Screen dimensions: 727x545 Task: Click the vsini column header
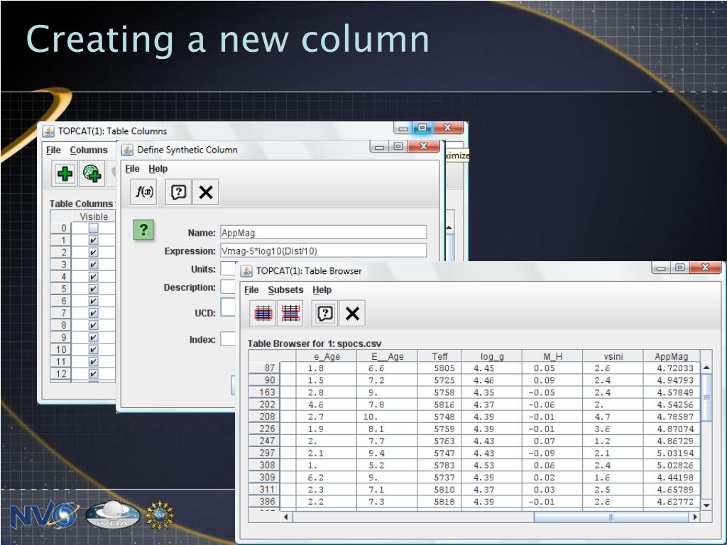click(613, 356)
